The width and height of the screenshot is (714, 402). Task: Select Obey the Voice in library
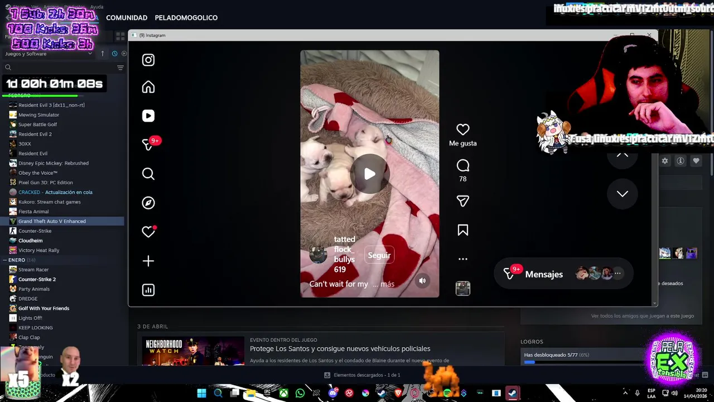38,173
